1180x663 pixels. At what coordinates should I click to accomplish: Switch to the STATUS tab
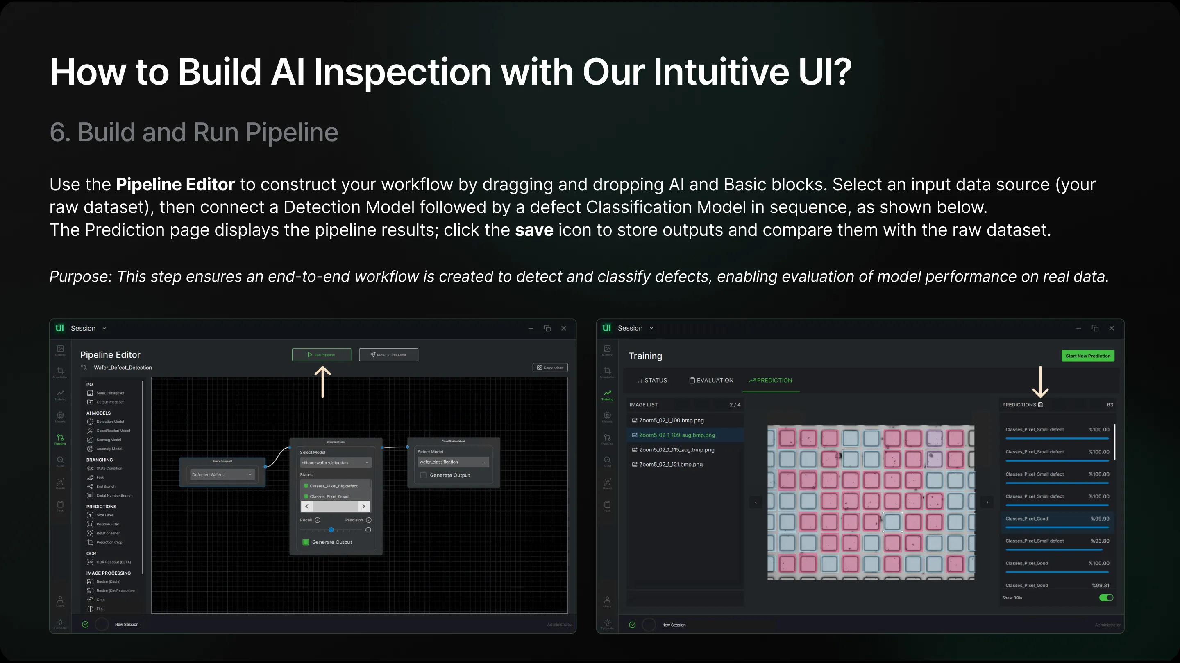652,380
